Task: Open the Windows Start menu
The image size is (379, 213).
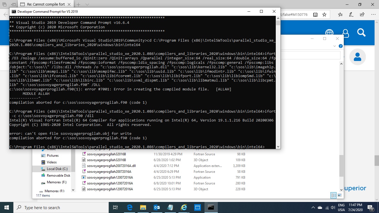Action: tap(7, 207)
